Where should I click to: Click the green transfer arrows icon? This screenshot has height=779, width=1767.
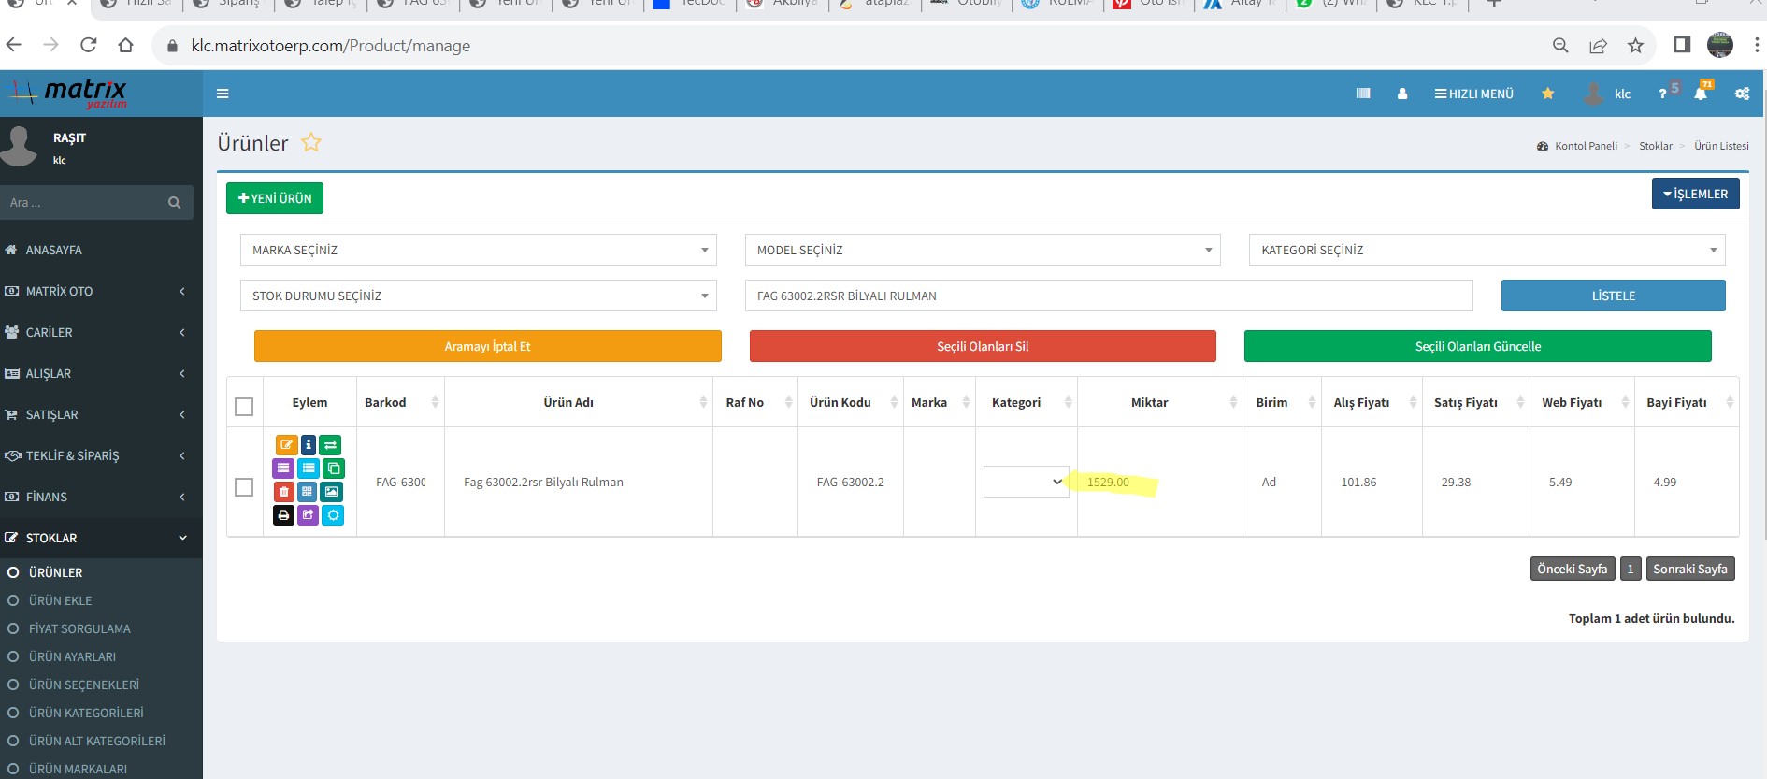click(x=331, y=445)
